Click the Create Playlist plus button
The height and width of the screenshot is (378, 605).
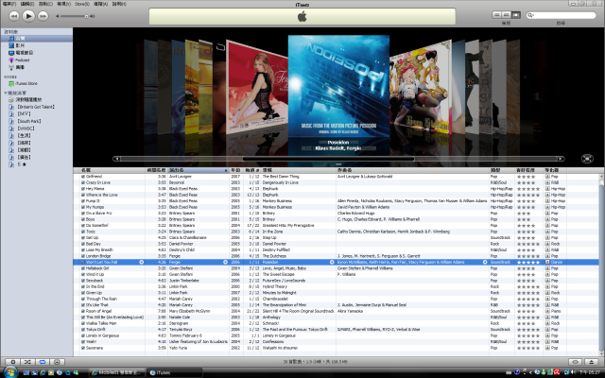point(12,362)
